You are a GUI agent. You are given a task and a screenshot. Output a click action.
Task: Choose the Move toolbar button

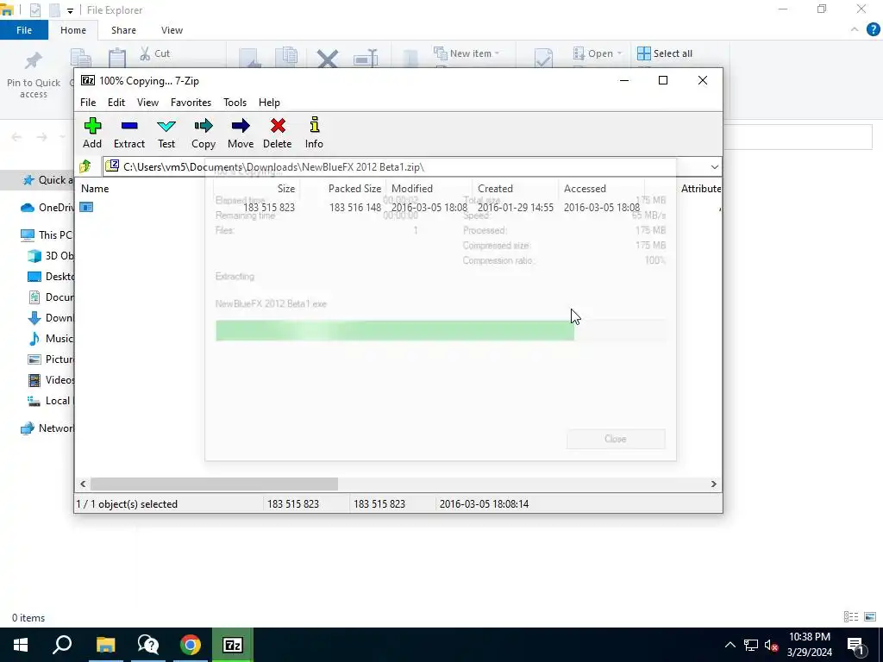pyautogui.click(x=241, y=134)
